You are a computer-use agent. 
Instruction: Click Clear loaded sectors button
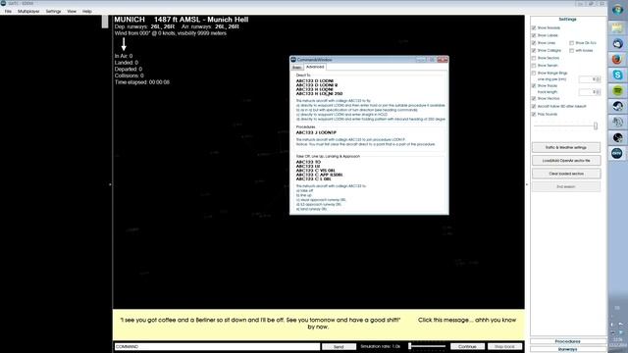click(x=566, y=174)
